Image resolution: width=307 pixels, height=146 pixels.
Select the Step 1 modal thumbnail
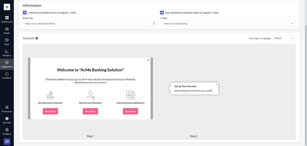pyautogui.click(x=91, y=88)
